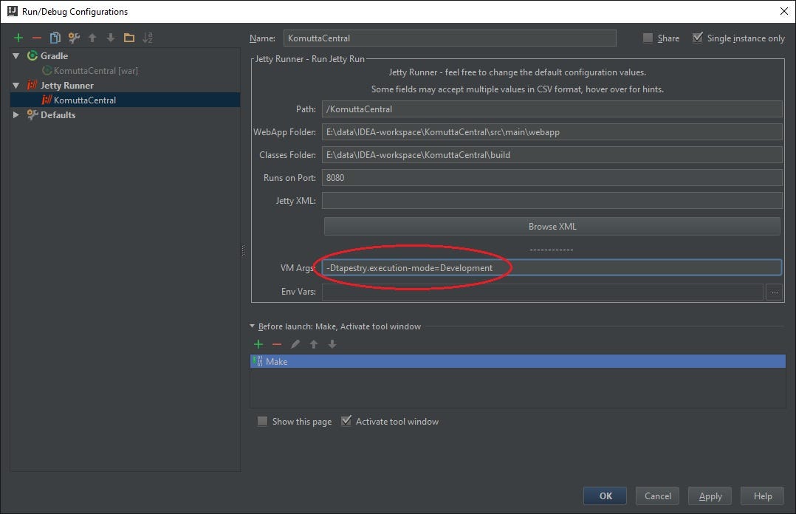Collapse the Jetty Runner group
This screenshot has height=514, width=796.
16,85
